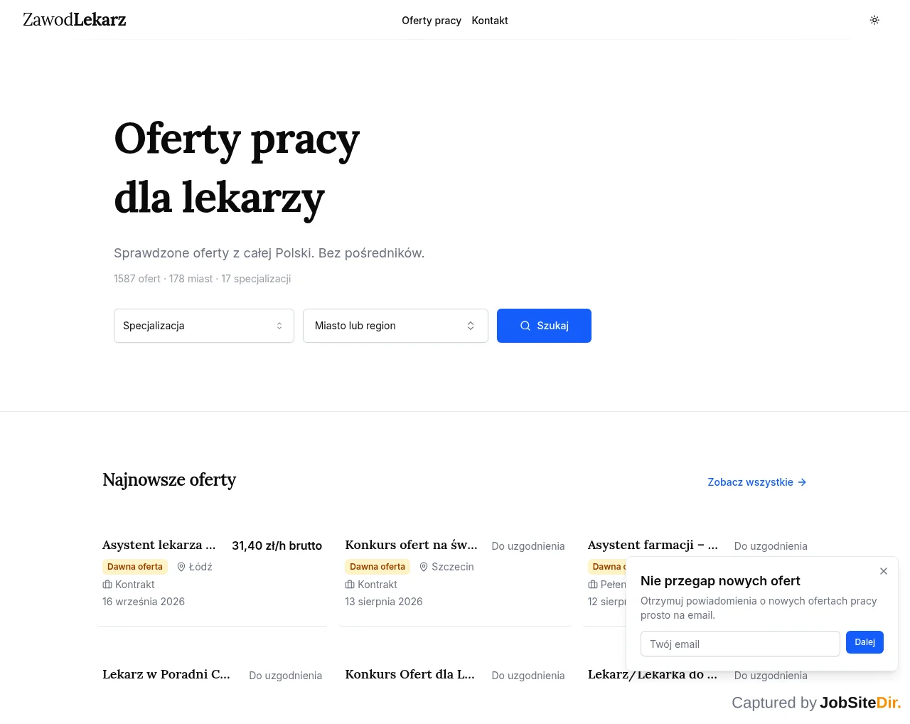The height and width of the screenshot is (724, 910).
Task: Click the chevron arrows in Specjalizacja selector
Action: pyautogui.click(x=279, y=326)
